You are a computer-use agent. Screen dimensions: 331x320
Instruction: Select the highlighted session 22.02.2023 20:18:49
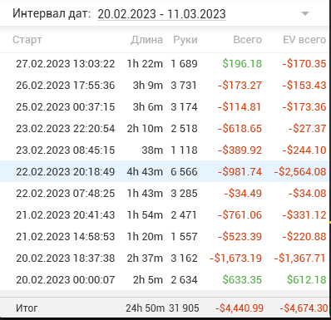point(165,171)
